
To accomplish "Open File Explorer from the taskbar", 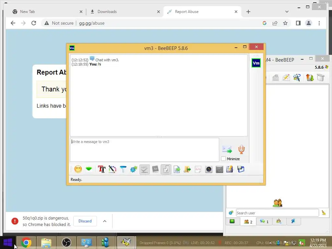I will 46,243.
